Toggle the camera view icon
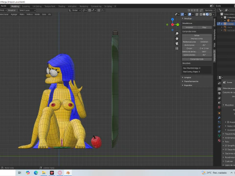The image size is (235, 176). [177, 44]
